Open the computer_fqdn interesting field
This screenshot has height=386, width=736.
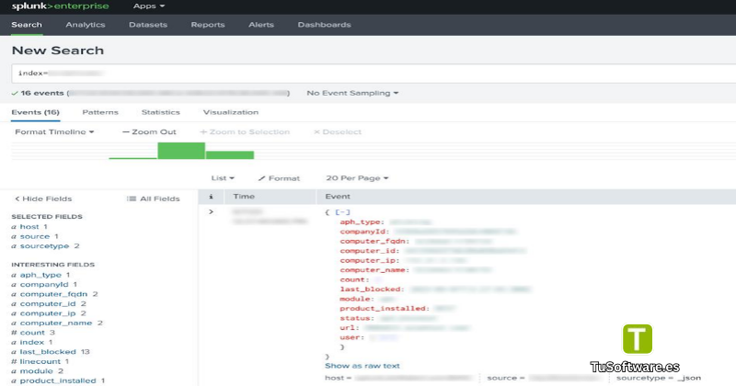coord(53,294)
